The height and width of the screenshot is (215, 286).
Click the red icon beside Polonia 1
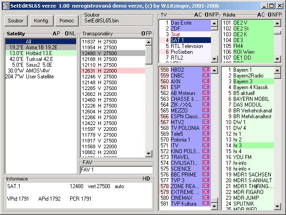coord(206,139)
